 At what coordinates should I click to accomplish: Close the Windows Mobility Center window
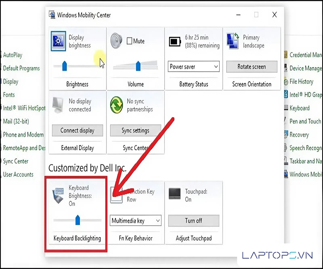(275, 15)
